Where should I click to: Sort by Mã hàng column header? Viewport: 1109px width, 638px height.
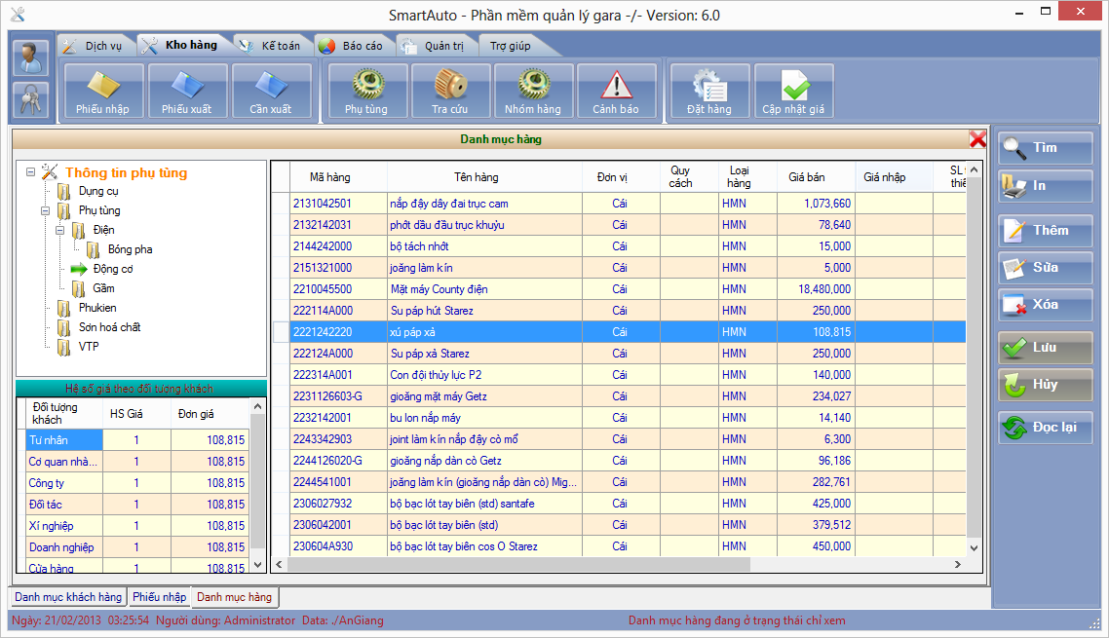329,177
